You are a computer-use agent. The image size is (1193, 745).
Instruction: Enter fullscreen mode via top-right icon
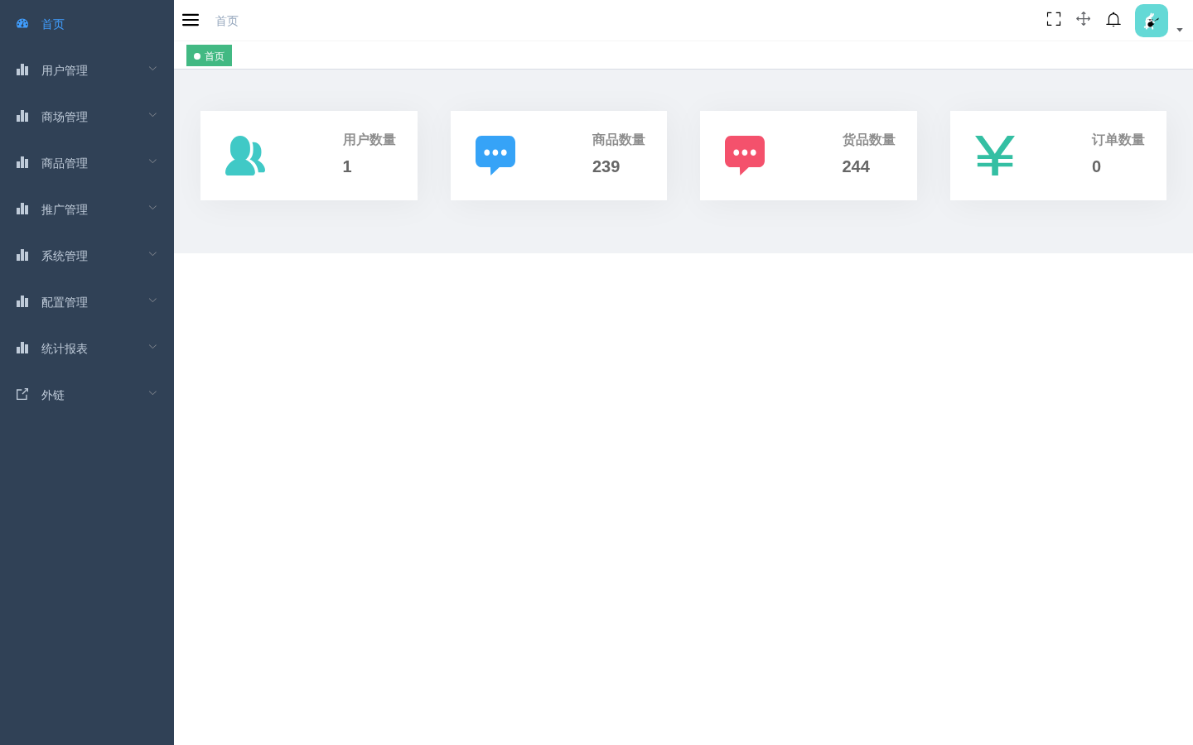(1054, 19)
